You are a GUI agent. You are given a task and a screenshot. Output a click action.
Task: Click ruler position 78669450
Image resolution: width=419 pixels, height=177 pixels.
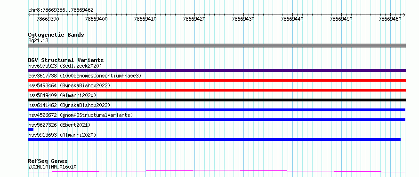point(341,19)
